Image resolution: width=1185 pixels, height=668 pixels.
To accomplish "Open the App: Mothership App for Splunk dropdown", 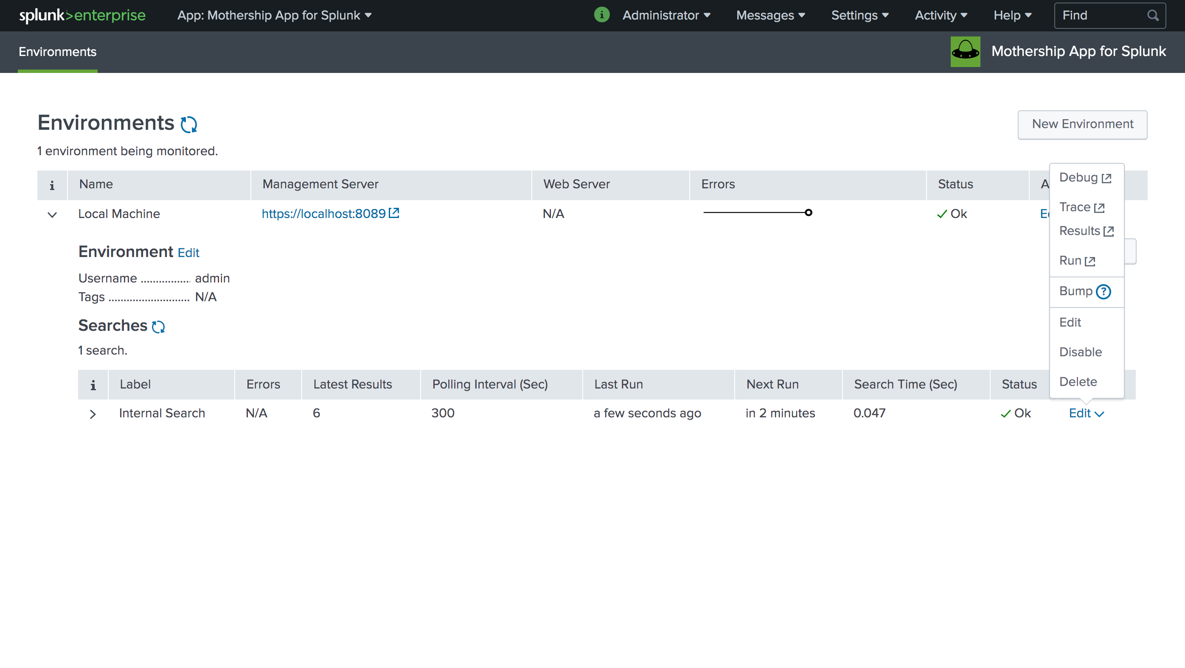I will click(274, 15).
